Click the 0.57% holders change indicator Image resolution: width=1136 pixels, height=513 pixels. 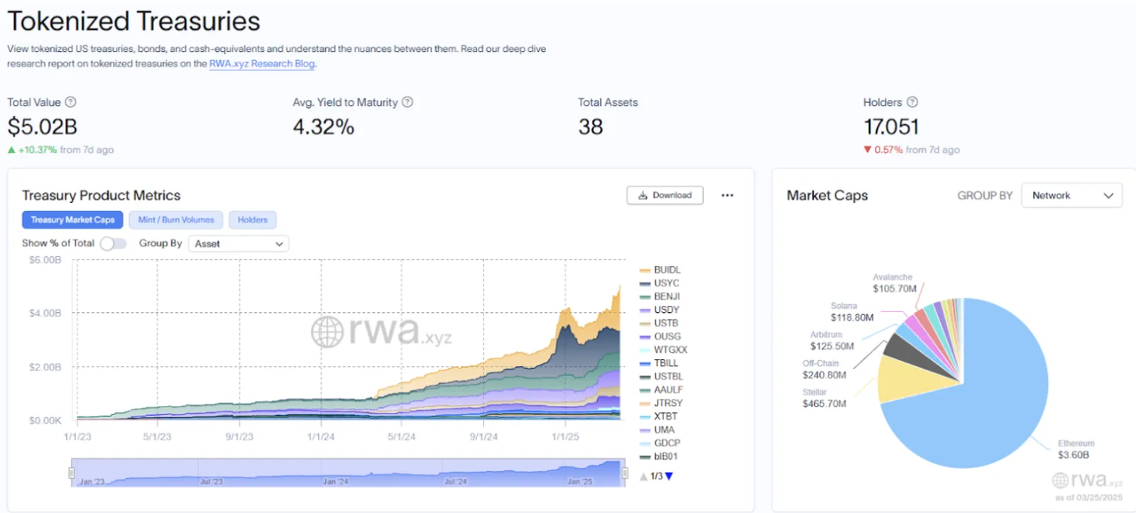tap(911, 150)
